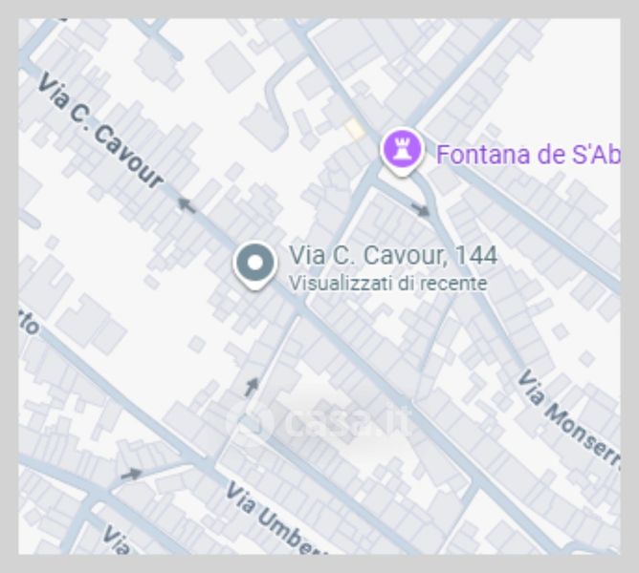Click the Via C. Cavour street name
Image resolution: width=639 pixels, height=573 pixels.
tap(101, 131)
